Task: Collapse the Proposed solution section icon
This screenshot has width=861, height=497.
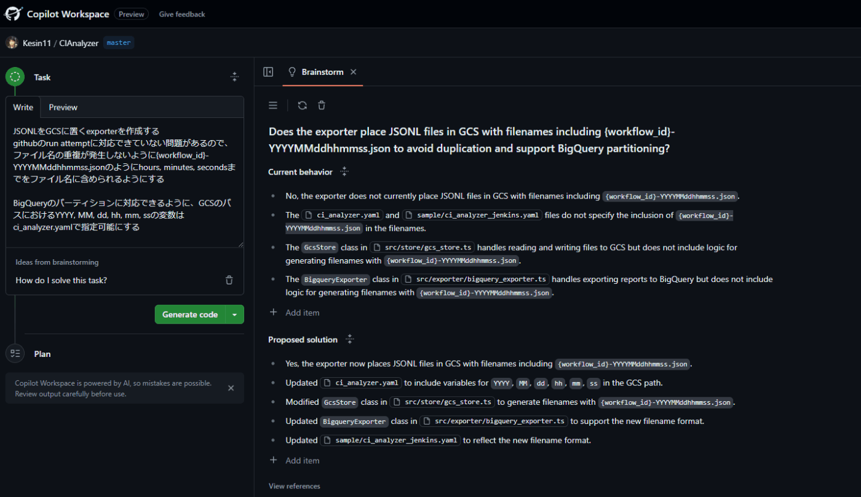Action: coord(350,339)
